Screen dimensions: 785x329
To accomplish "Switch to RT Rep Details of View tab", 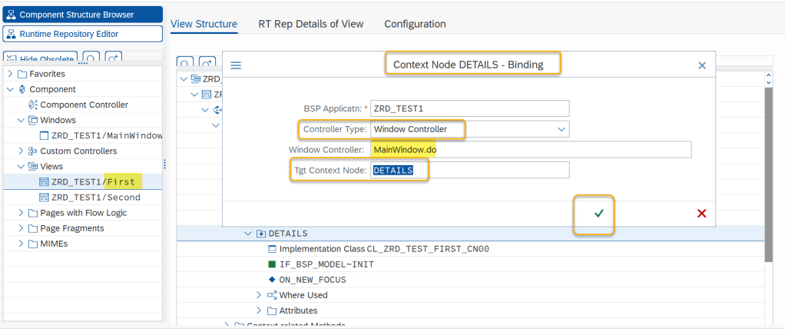I will tap(311, 24).
